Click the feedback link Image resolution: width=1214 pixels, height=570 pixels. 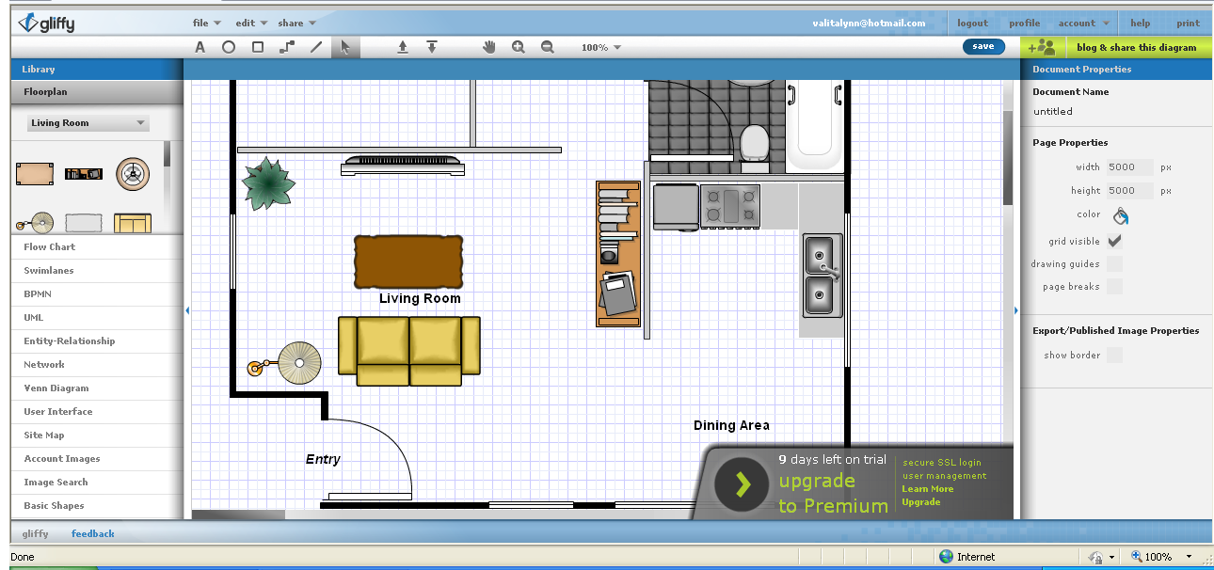tap(92, 533)
